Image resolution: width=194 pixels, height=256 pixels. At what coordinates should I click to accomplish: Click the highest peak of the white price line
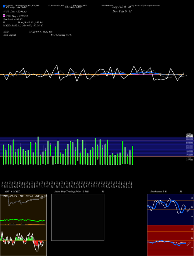57,65
